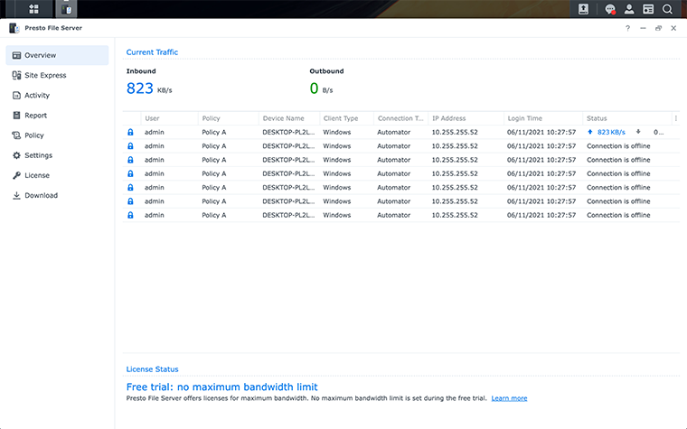Click the search magnifier icon
The width and height of the screenshot is (687, 429).
click(x=668, y=9)
